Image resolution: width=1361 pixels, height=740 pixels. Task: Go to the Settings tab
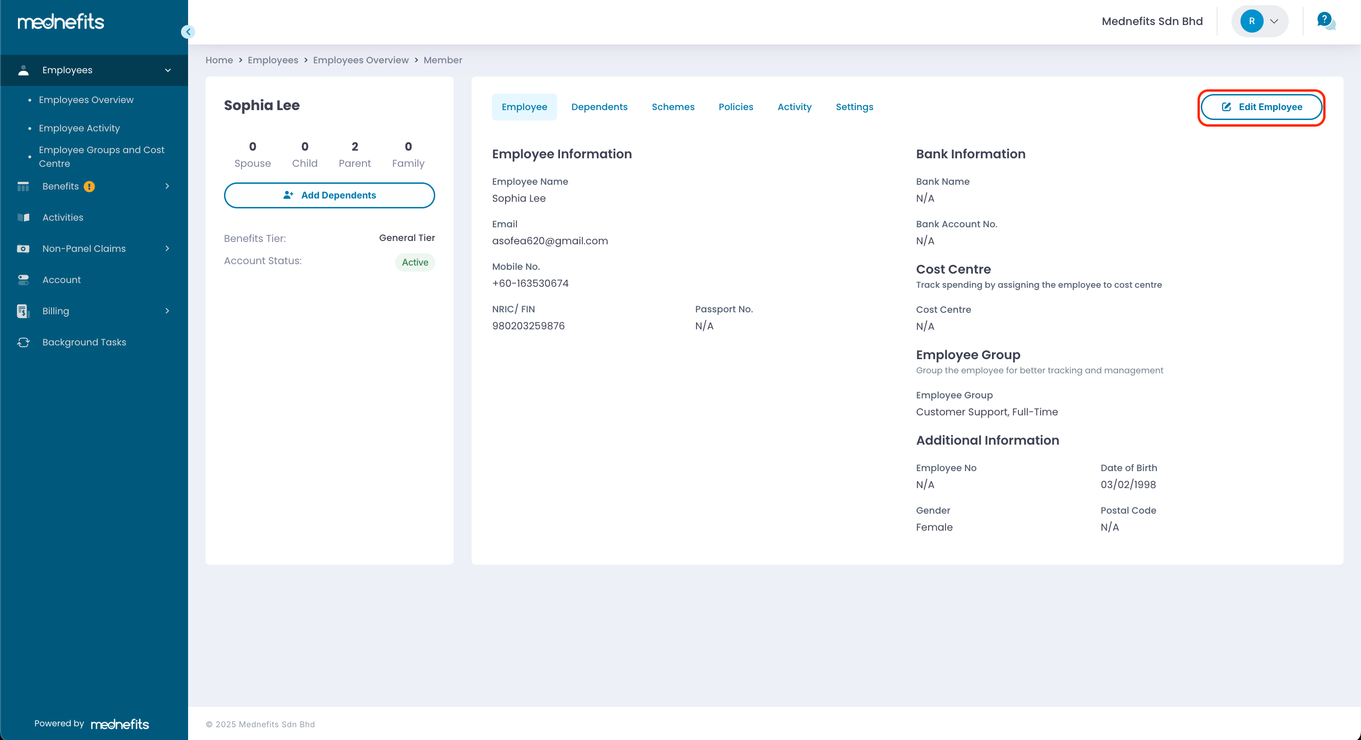(854, 107)
